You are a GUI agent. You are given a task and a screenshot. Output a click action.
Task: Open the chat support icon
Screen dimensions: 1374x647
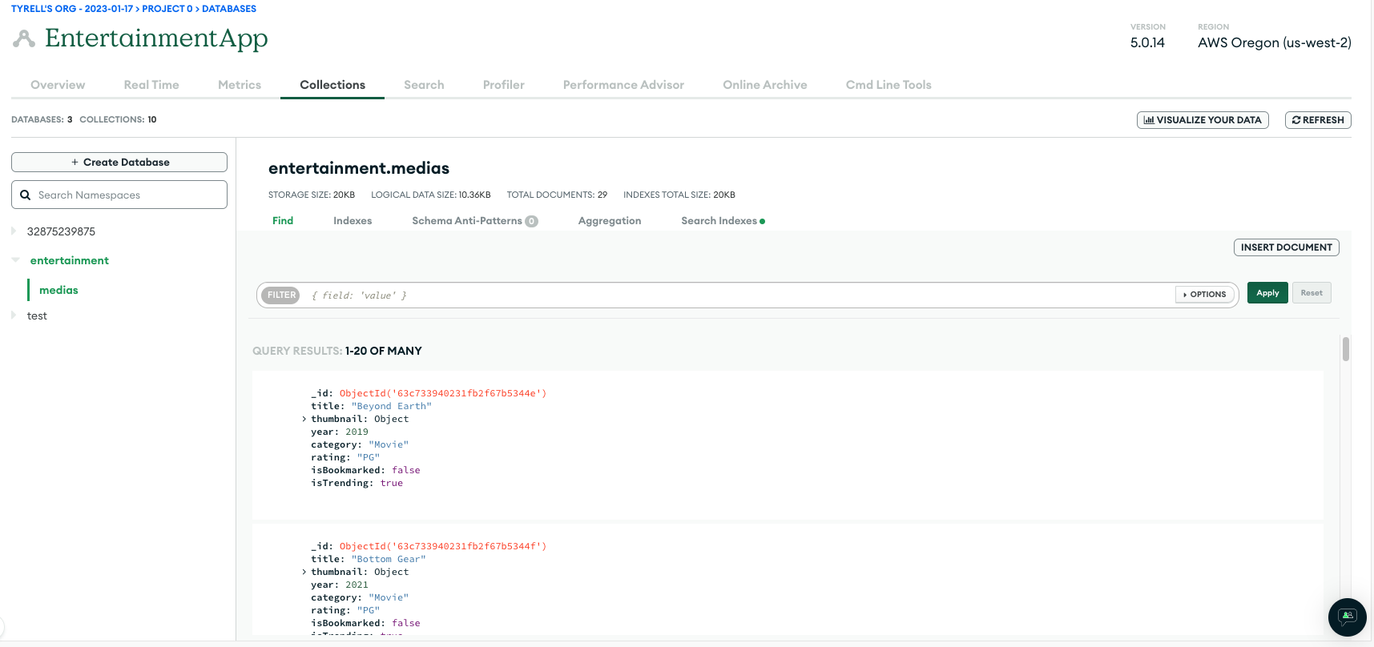click(1347, 617)
